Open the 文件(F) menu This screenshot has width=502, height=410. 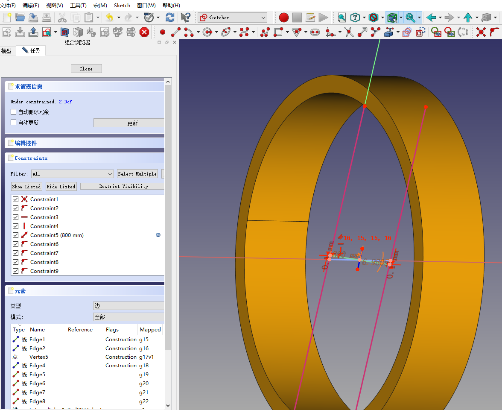(x=8, y=6)
